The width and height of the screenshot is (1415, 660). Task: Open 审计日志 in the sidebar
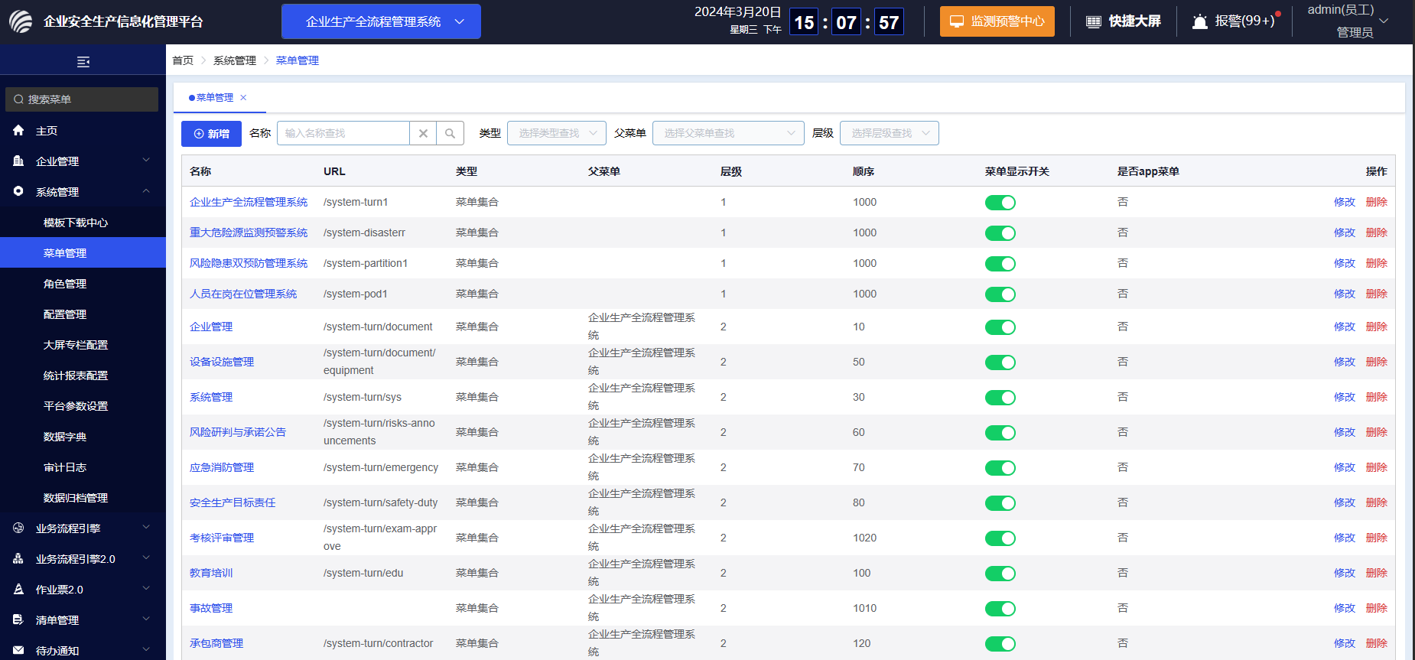click(x=83, y=467)
